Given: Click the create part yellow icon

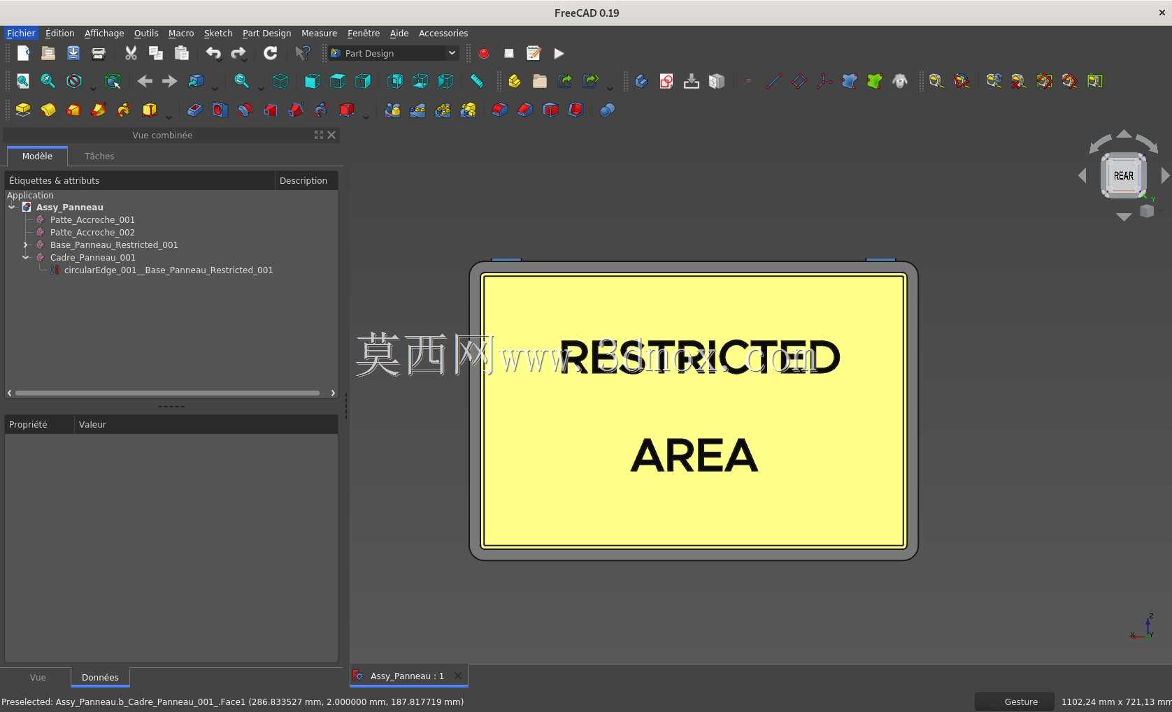Looking at the screenshot, I should (x=515, y=81).
